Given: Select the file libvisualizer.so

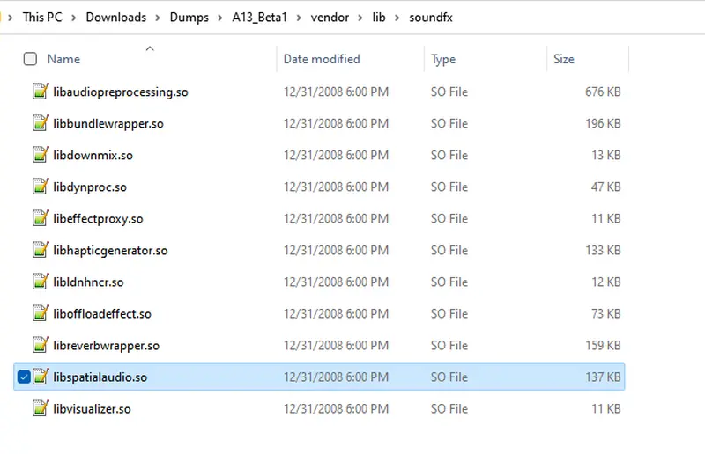Looking at the screenshot, I should pos(92,408).
